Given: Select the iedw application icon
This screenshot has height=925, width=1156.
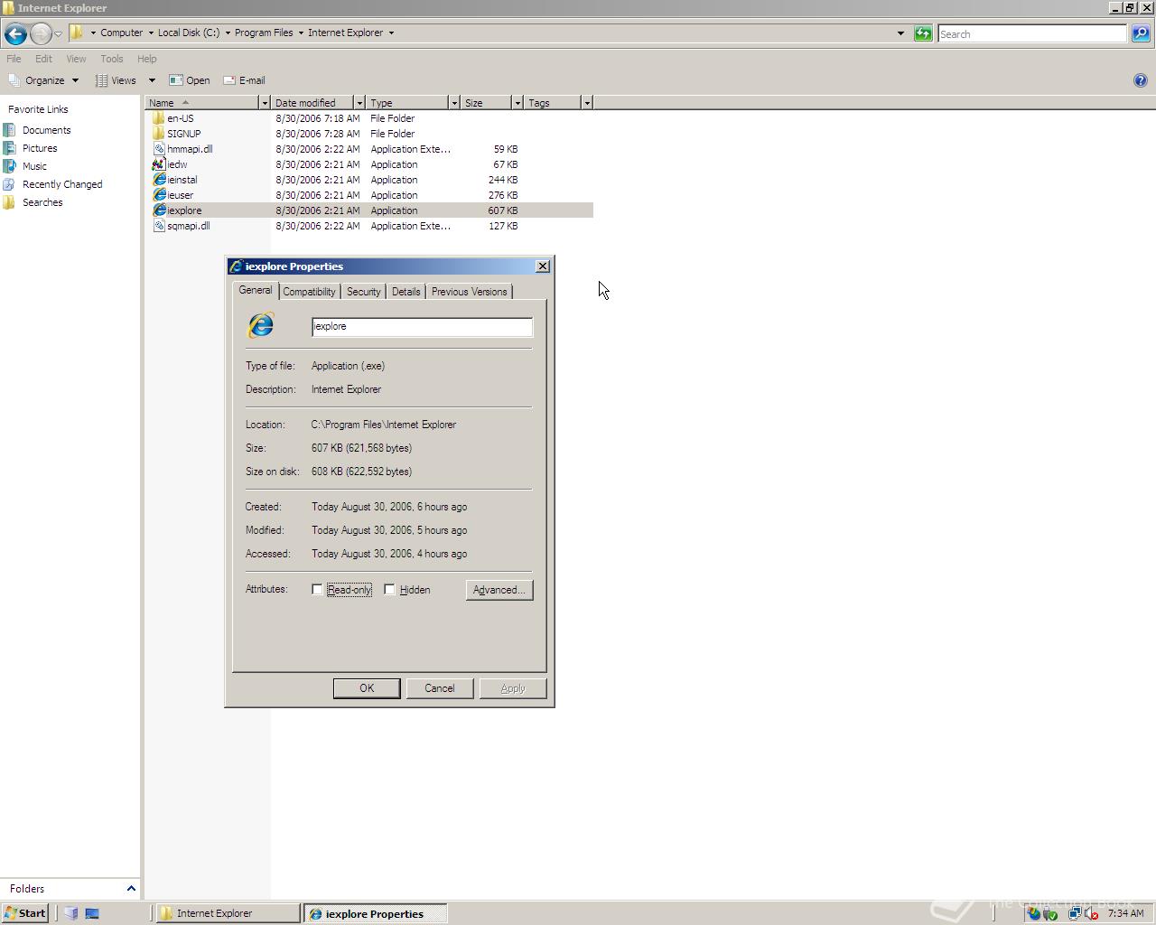Looking at the screenshot, I should 159,164.
